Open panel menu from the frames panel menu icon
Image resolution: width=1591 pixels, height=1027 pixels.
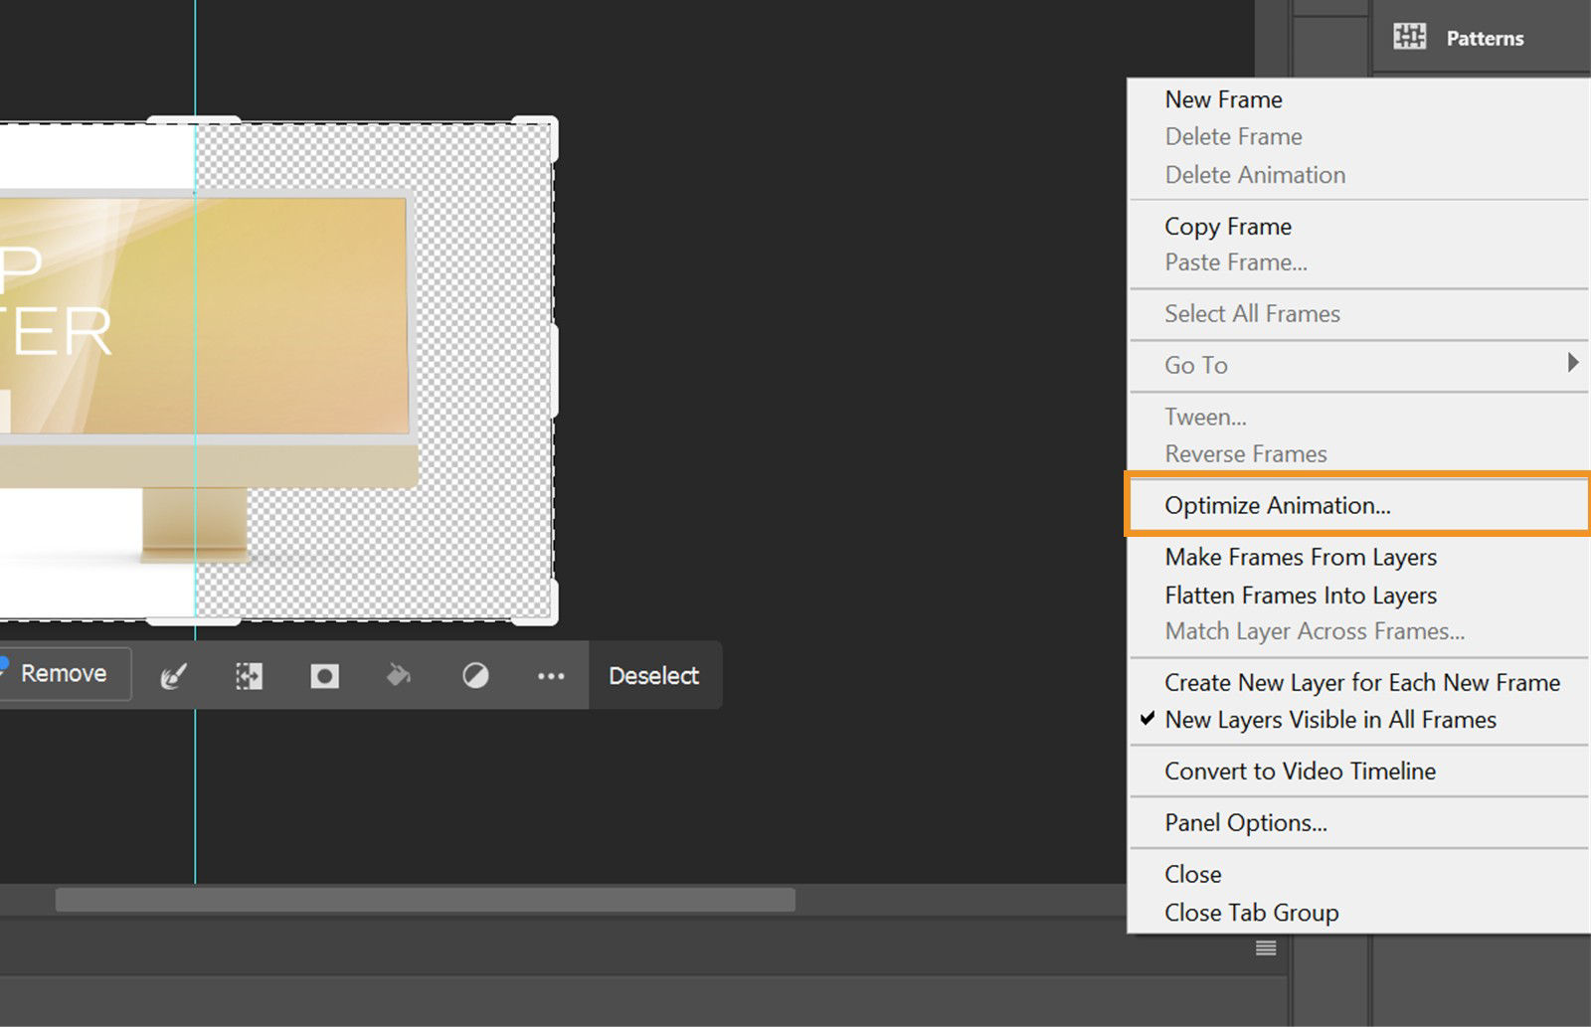pyautogui.click(x=1265, y=949)
